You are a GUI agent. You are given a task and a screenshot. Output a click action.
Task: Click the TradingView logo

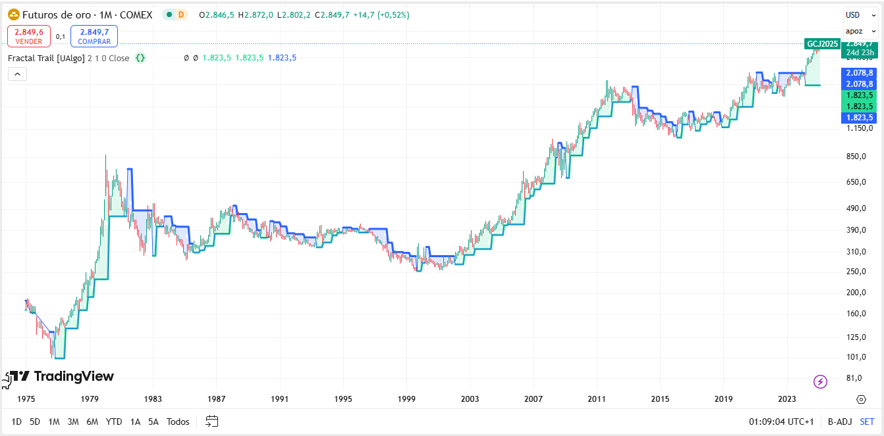click(x=59, y=376)
